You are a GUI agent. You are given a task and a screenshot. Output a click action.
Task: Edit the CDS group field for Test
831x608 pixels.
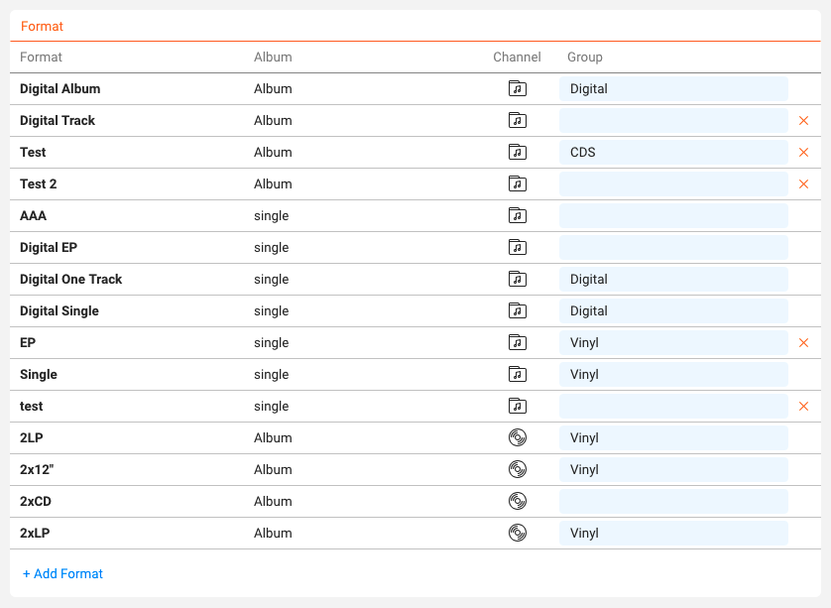click(673, 152)
